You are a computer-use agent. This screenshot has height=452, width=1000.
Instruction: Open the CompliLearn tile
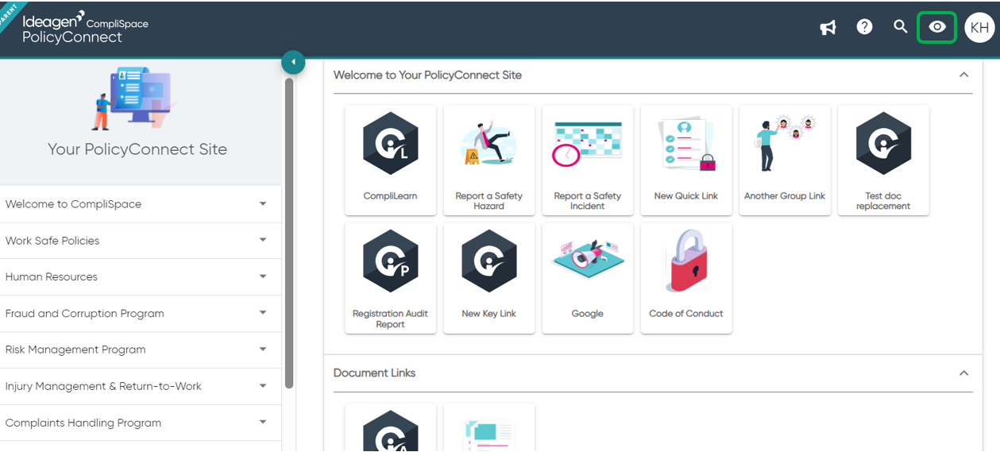tap(390, 160)
